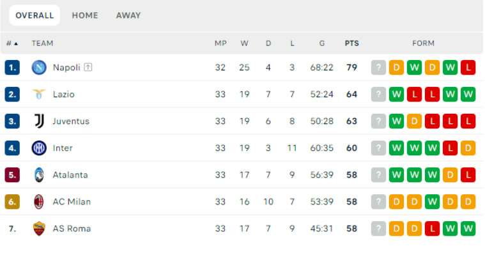
Task: Select the Atalanta rank 5 position badge
Action: click(12, 175)
